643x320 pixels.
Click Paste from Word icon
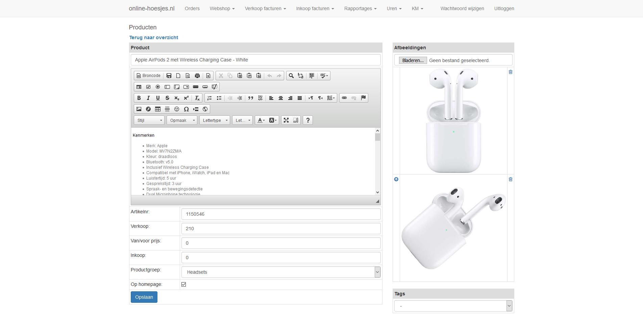click(x=258, y=76)
